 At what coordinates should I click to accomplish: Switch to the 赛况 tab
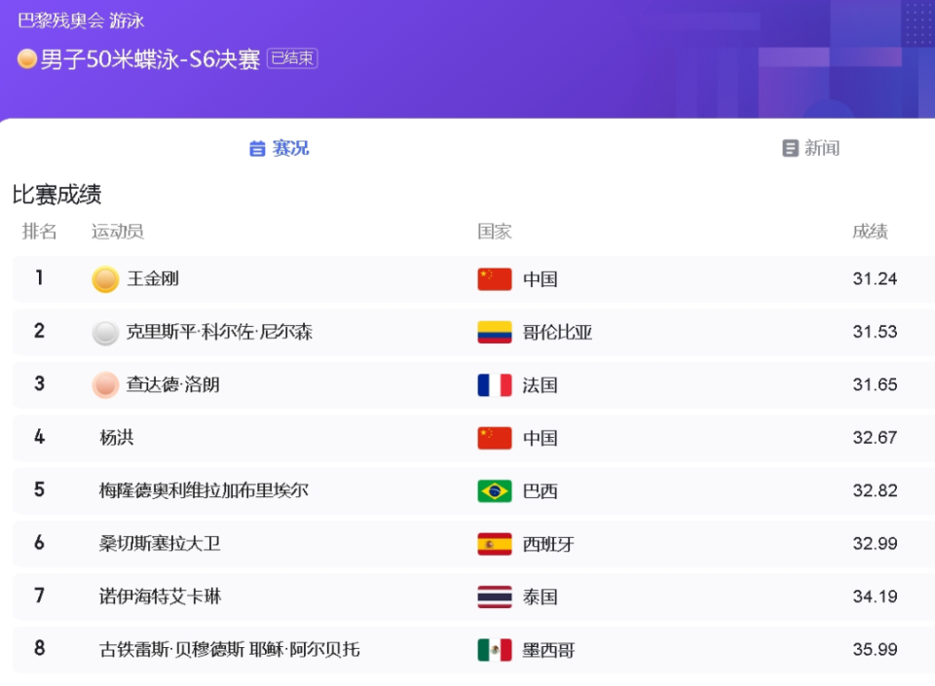[x=286, y=148]
